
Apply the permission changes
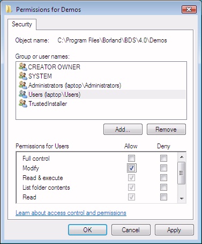(x=174, y=230)
